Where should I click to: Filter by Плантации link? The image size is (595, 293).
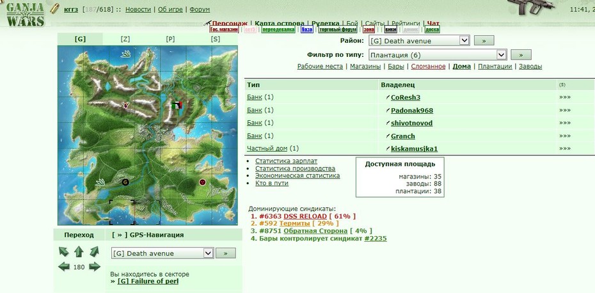click(495, 67)
